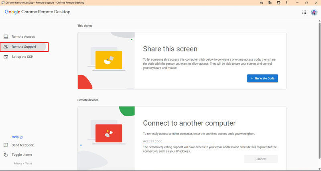Image resolution: width=321 pixels, height=171 pixels.
Task: Open the extensions puzzle icon
Action: [278, 3]
